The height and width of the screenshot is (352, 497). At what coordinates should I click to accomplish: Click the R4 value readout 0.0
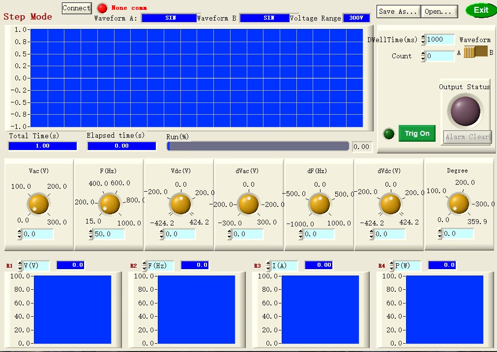[442, 265]
